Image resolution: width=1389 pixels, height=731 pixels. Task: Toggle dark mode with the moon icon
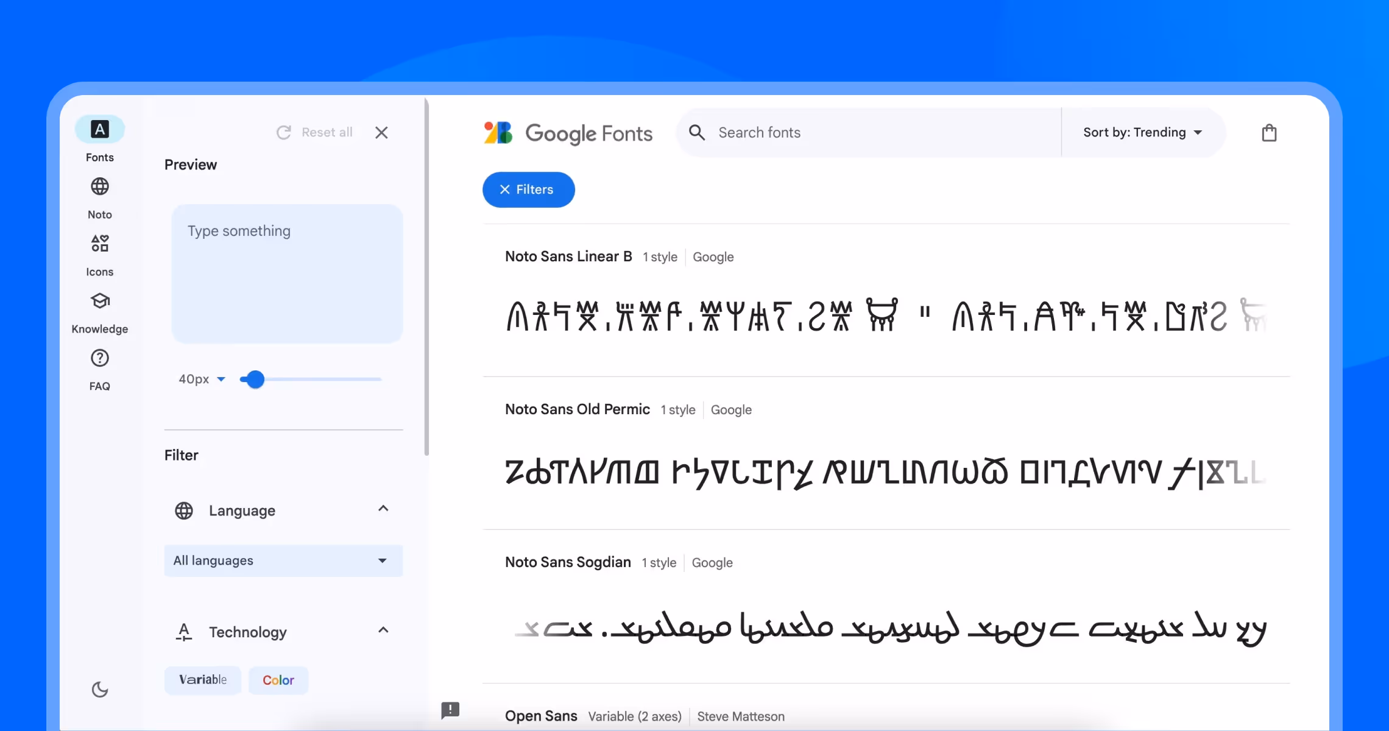point(99,689)
